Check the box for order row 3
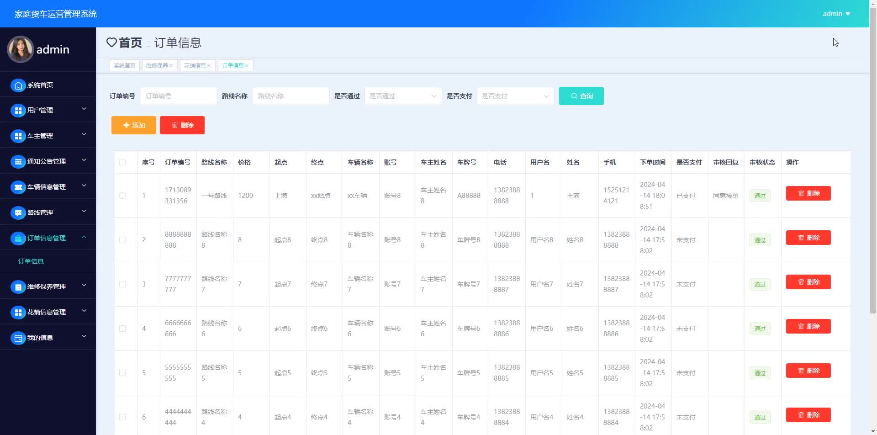This screenshot has height=435, width=877. (122, 284)
